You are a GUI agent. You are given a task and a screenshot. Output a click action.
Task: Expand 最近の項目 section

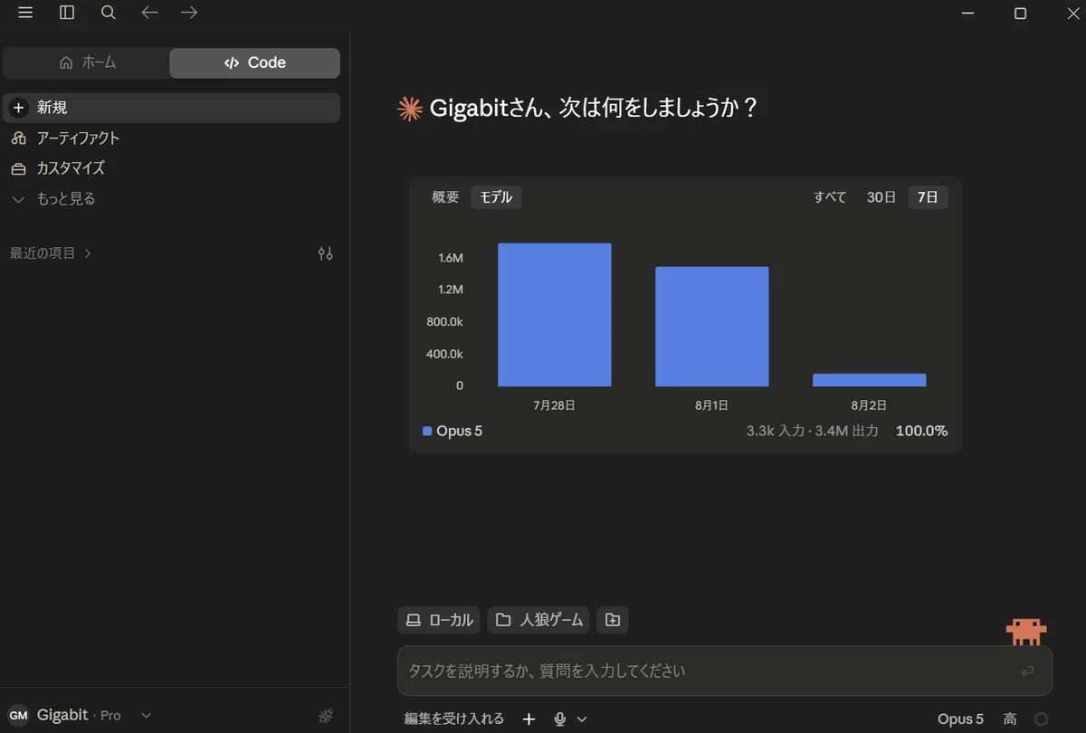coord(51,253)
